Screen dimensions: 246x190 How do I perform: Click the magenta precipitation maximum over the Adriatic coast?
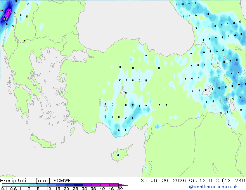tap(7, 14)
